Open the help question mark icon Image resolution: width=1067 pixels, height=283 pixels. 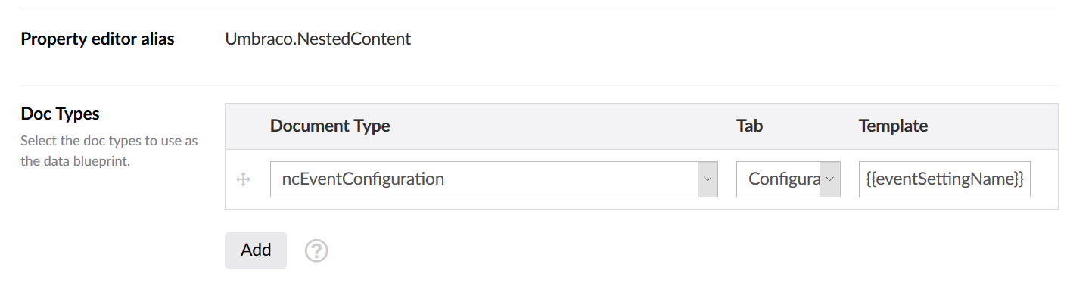316,250
